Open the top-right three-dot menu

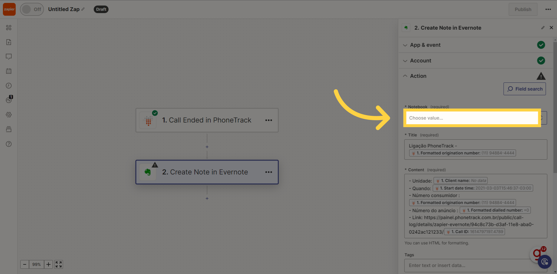tap(548, 9)
